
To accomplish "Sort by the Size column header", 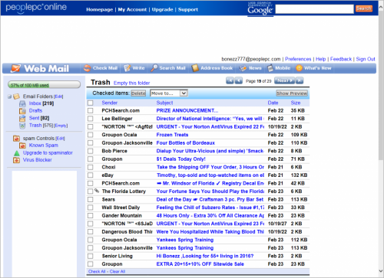I will pyautogui.click(x=296, y=103).
